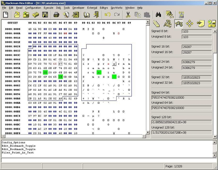
Task: Open Find with the binoculars icon
Action: click(x=158, y=14)
